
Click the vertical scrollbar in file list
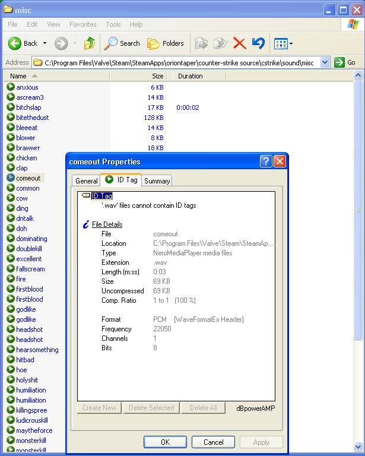[358, 210]
